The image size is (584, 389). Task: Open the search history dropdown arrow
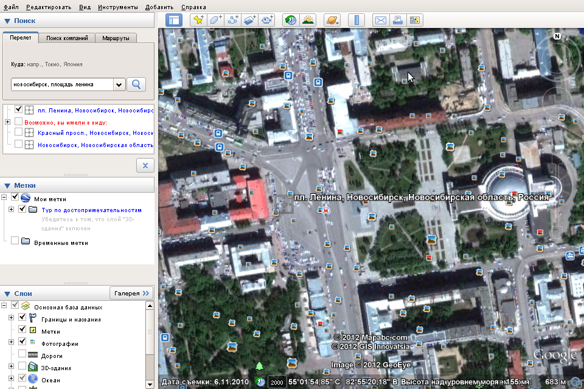119,84
